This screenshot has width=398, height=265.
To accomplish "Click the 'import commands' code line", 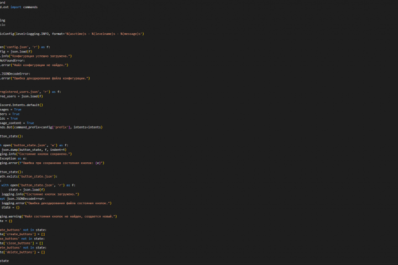I will [x=19, y=7].
